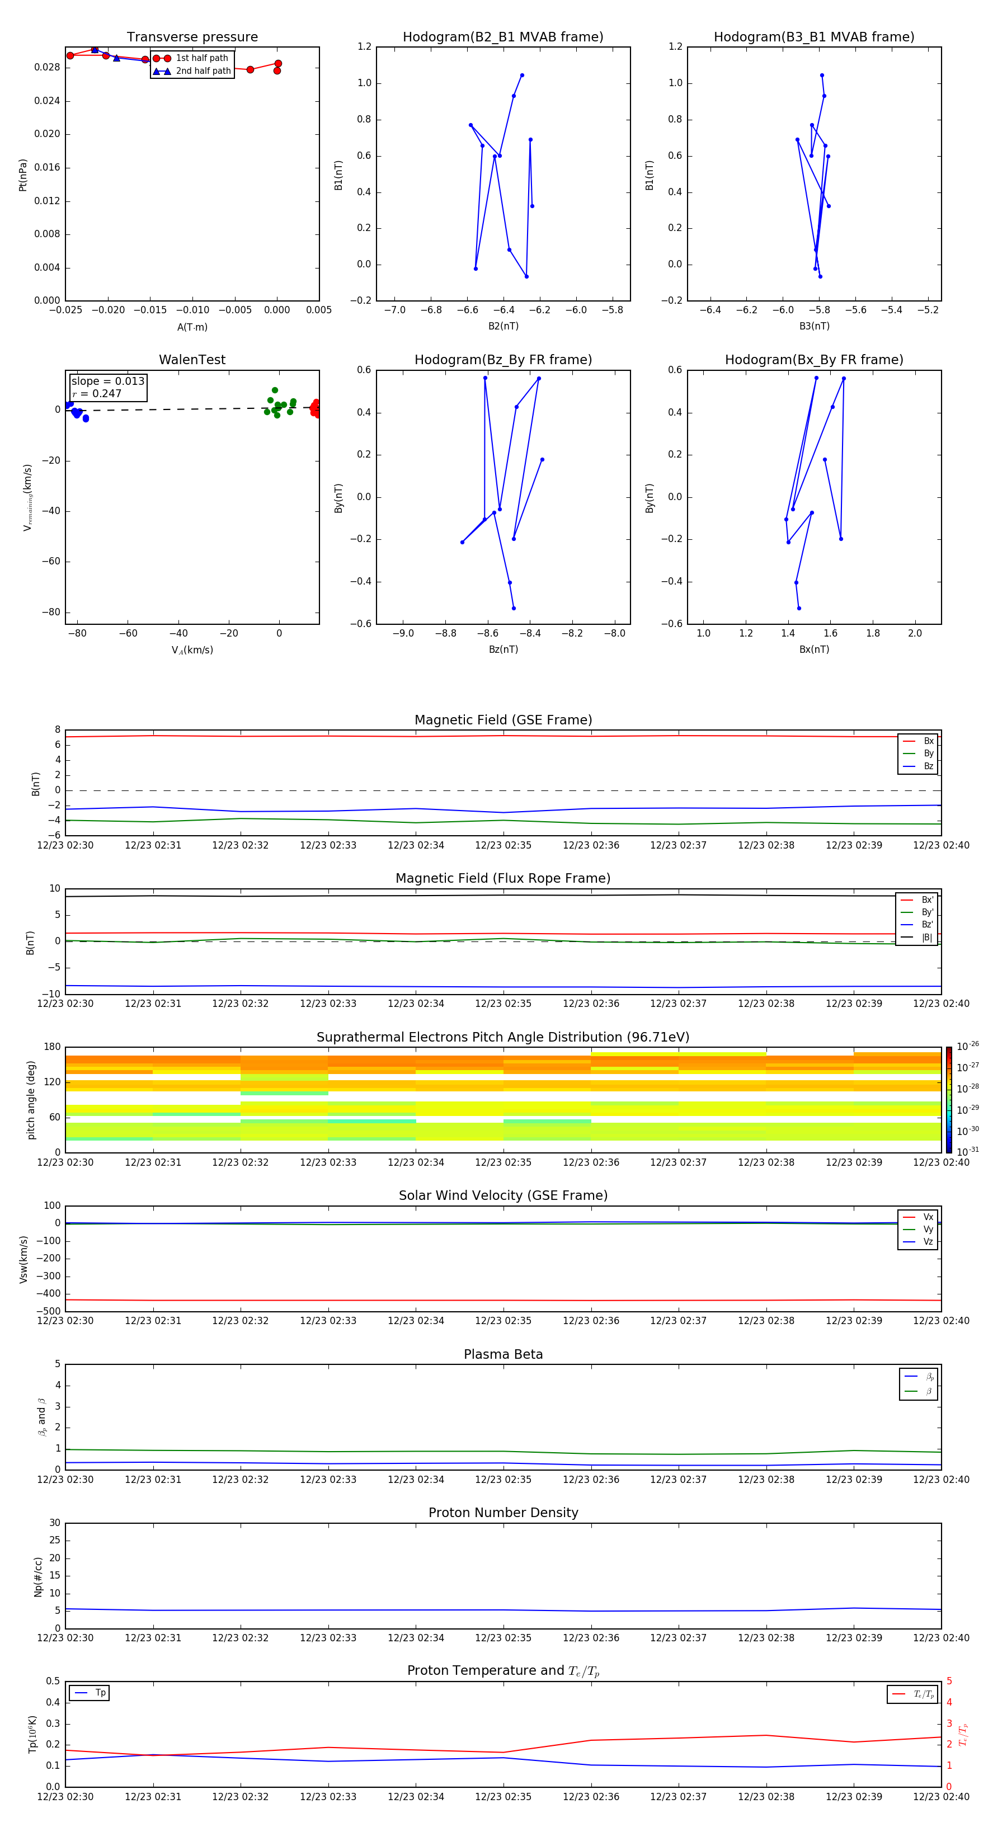Select the green "β" legend entry
The image size is (1007, 1846).
[x=919, y=1391]
